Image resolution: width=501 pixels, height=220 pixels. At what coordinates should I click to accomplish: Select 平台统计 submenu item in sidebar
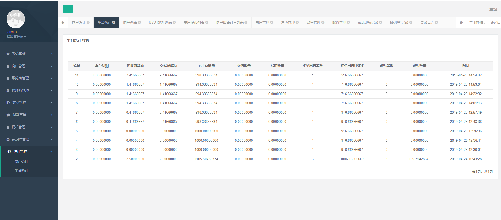21,170
